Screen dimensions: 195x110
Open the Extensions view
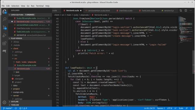5,43
